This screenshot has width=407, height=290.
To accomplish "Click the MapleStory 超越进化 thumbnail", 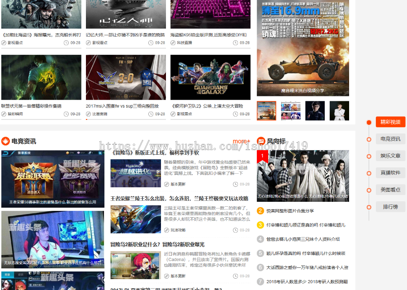I will point(136,173).
